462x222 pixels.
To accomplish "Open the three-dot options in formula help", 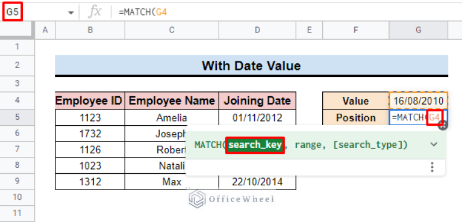I will click(432, 167).
